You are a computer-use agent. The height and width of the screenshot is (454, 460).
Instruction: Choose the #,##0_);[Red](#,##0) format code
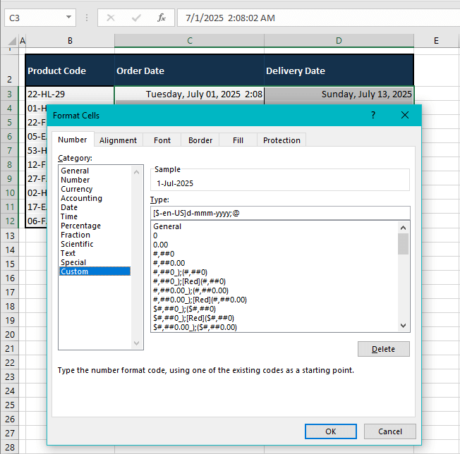[189, 281]
